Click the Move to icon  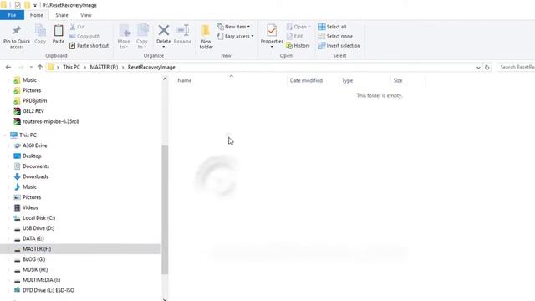coord(125,31)
